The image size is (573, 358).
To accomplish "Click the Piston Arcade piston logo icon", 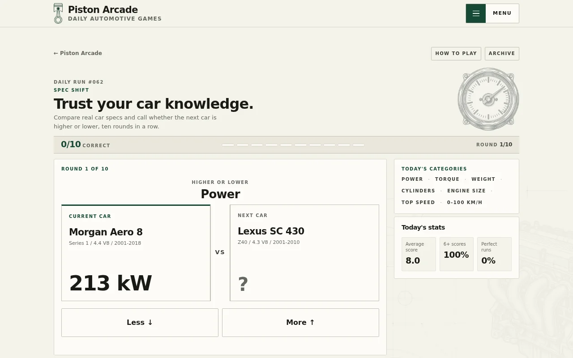I will click(58, 13).
